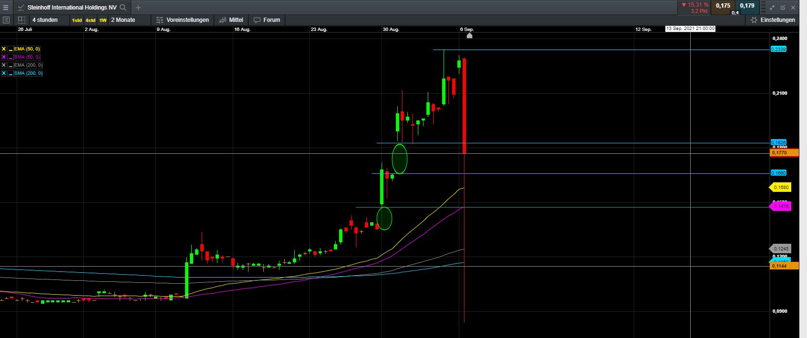Open the list panel icon in the toolbar
This screenshot has height=338, width=807.
(6, 20)
